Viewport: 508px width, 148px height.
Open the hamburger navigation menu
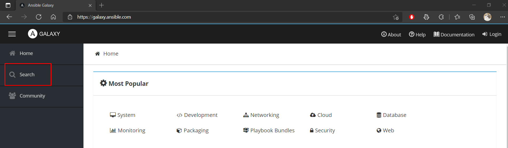(12, 34)
